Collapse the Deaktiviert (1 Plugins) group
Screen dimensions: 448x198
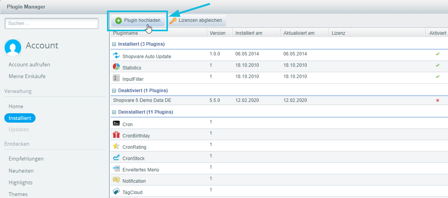point(114,91)
